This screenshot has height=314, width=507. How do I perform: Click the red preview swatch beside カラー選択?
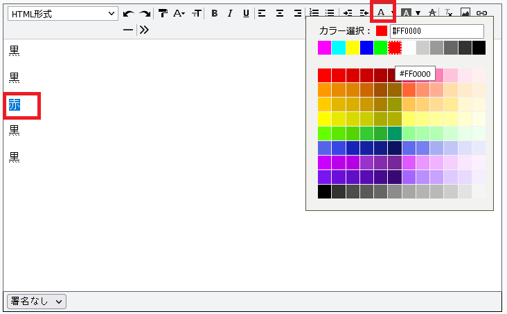[x=382, y=31]
